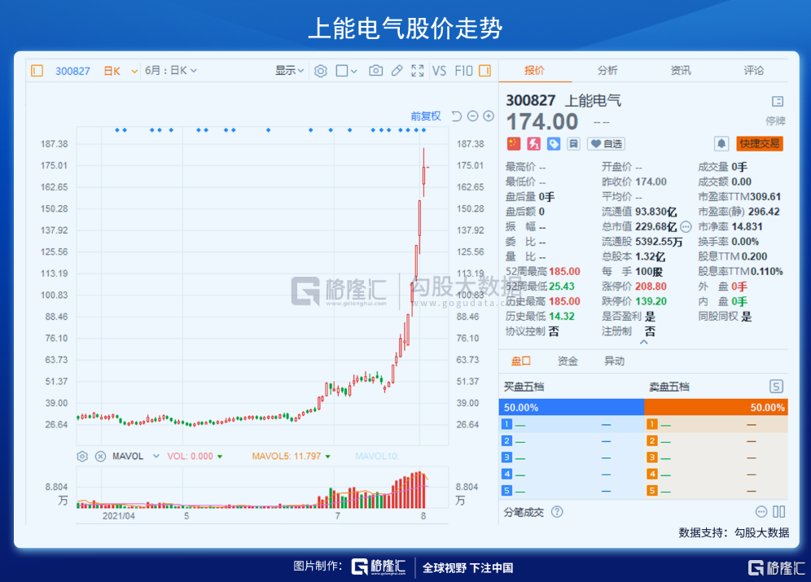The height and width of the screenshot is (582, 811).
Task: Expand the 显示 display dropdown
Action: 290,71
